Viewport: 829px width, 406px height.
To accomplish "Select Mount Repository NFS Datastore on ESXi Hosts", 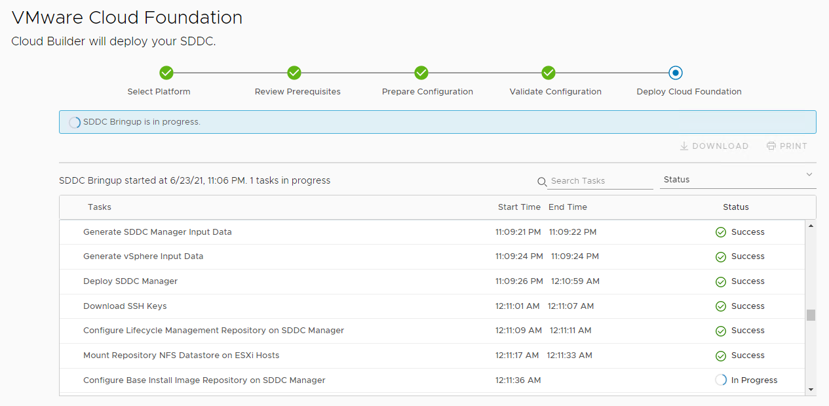I will coord(182,355).
